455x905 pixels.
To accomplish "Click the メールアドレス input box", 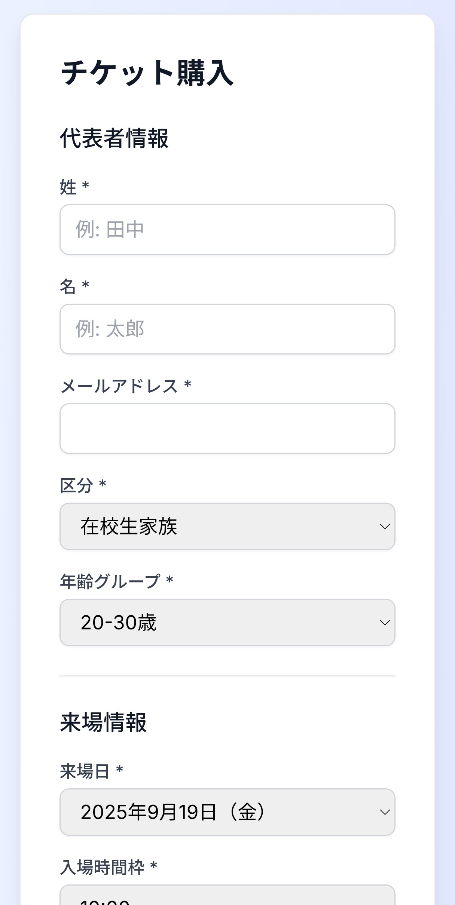I will [227, 429].
